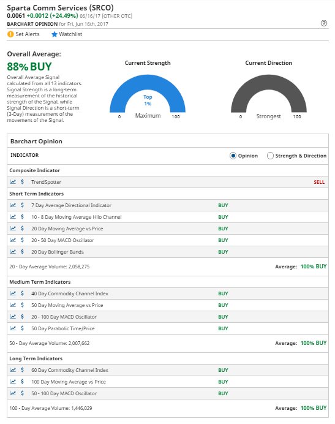335x424 pixels.
Task: Click the red SELL signal for TrendSpotter
Action: coord(319,182)
